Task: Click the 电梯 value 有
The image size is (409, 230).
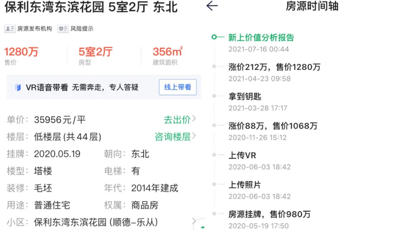Action: pyautogui.click(x=136, y=171)
